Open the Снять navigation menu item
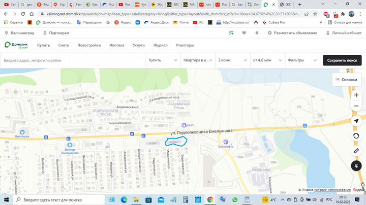This screenshot has width=366, height=205. coord(64,45)
